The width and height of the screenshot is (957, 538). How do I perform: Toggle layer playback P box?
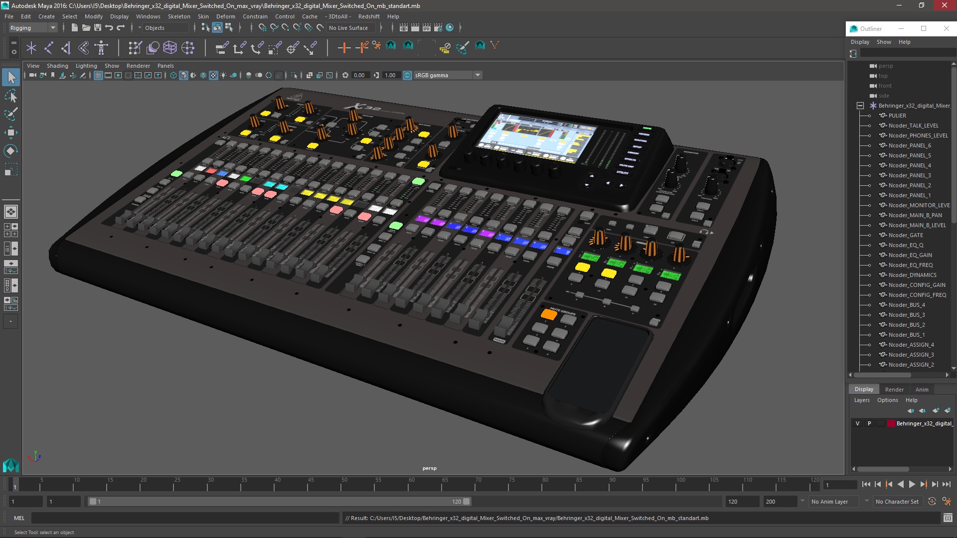coord(869,423)
